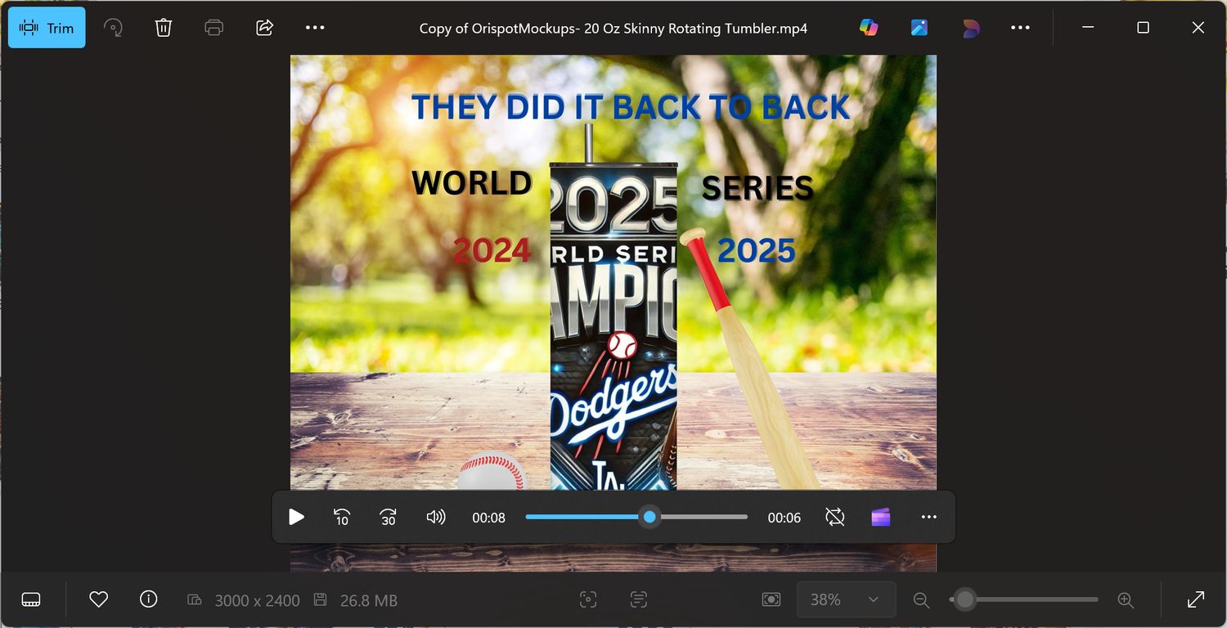Open Edit with Photos app icon
The height and width of the screenshot is (628, 1227).
tap(919, 28)
